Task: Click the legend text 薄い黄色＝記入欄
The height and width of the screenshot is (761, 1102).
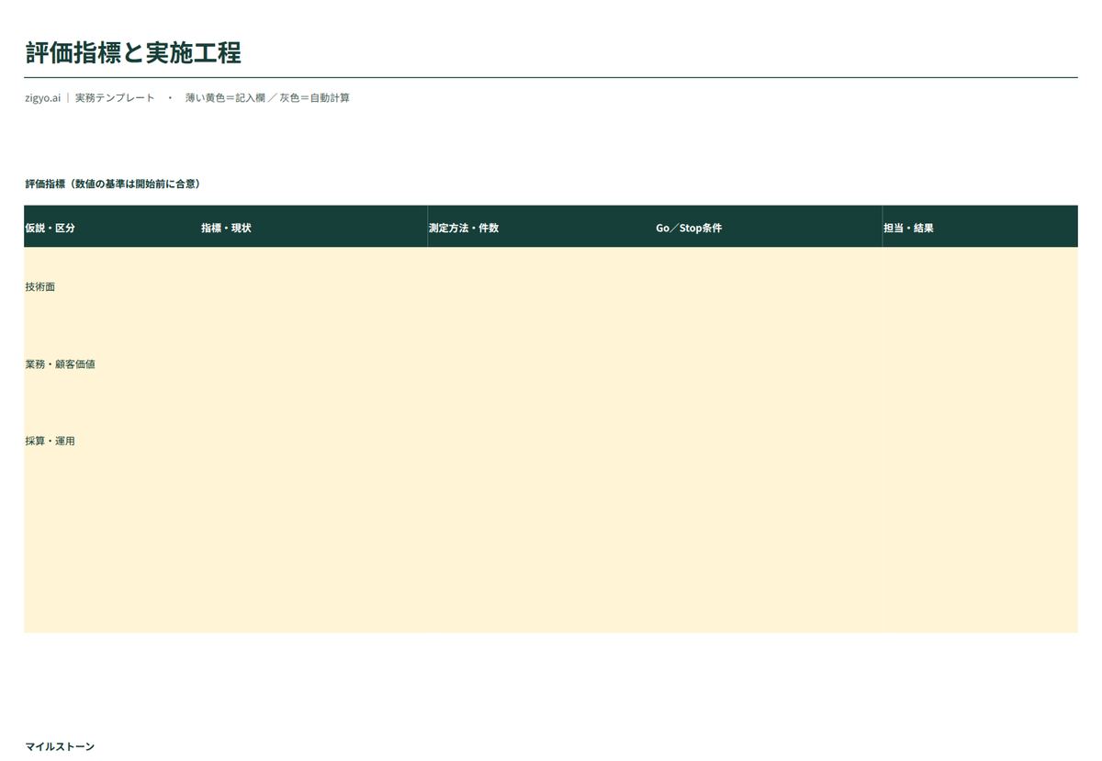Action: pyautogui.click(x=225, y=97)
